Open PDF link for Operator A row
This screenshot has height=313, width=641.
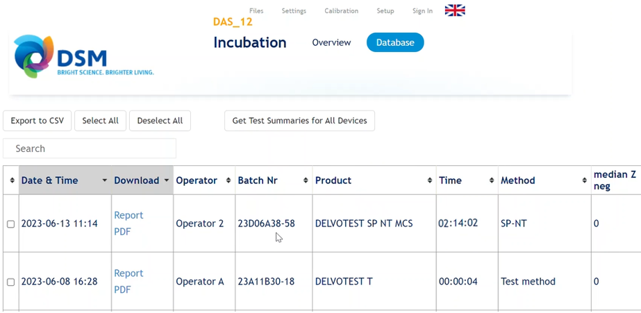122,289
